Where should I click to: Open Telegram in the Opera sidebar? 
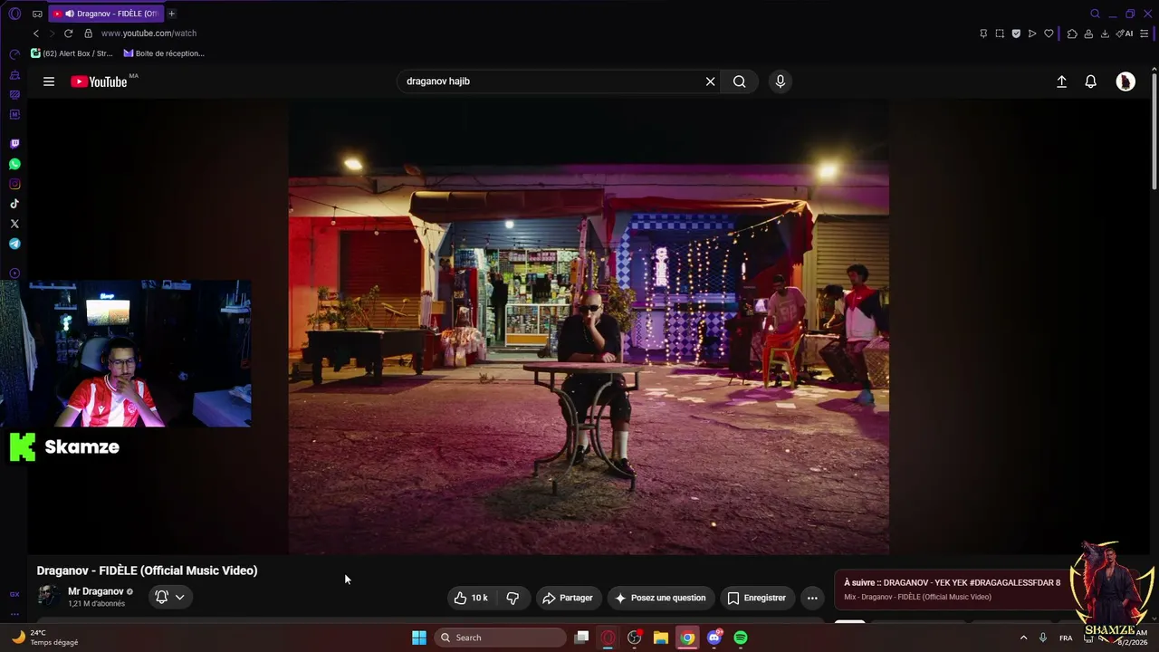14,244
